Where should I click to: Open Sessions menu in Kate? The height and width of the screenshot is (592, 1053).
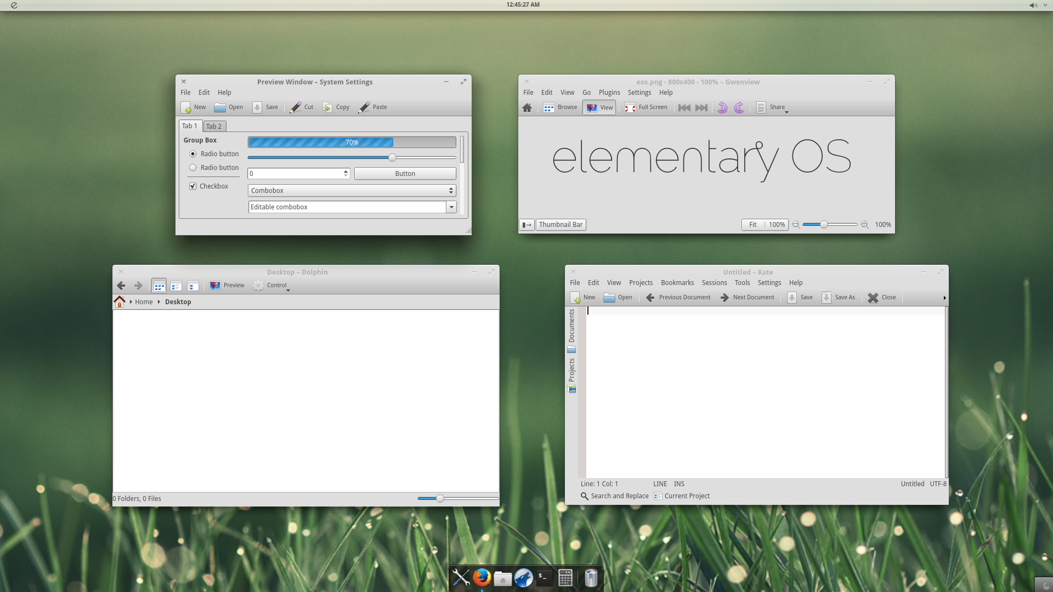[x=714, y=283]
